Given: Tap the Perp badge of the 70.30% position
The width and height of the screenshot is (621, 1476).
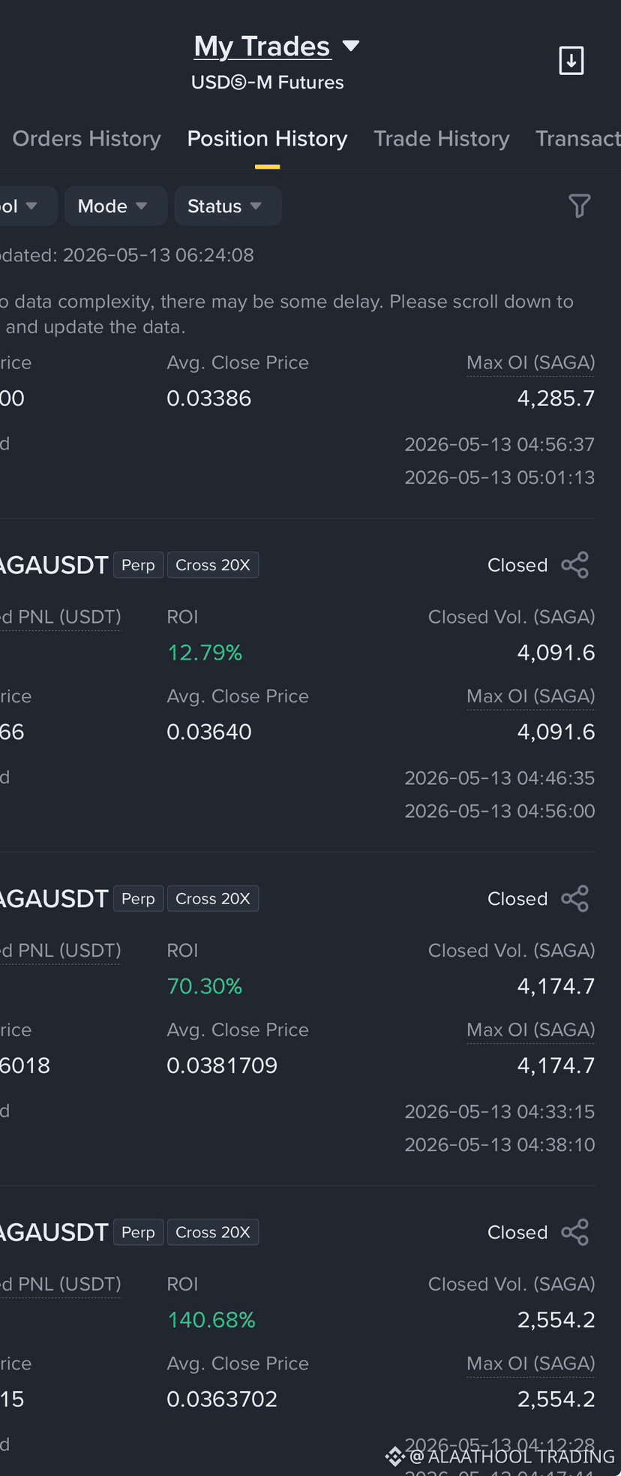Looking at the screenshot, I should pos(138,898).
